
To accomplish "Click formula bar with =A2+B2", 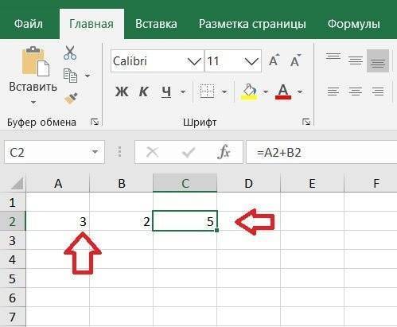I will click(x=321, y=152).
